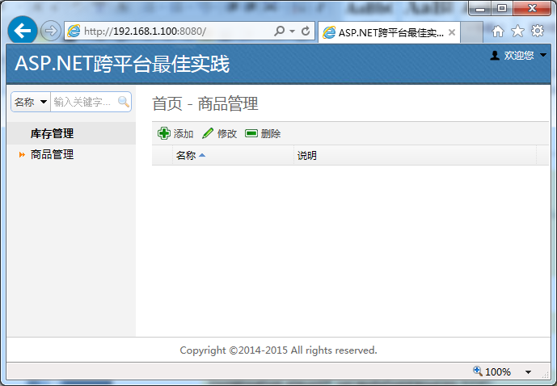This screenshot has height=386, width=557.
Task: Click the IE page icon in address bar
Action: pos(74,31)
